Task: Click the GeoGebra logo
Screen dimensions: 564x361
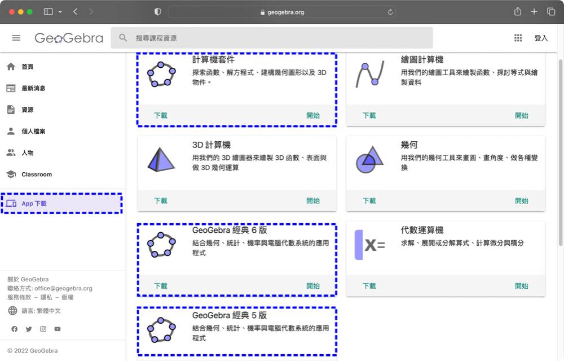Action: pos(69,38)
